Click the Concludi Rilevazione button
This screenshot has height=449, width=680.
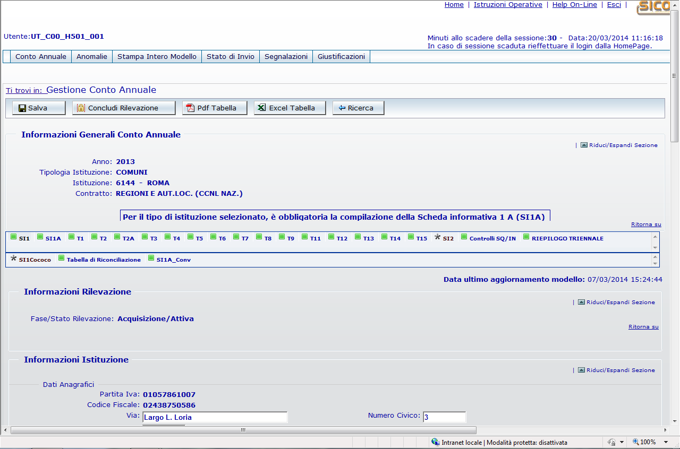(x=124, y=108)
